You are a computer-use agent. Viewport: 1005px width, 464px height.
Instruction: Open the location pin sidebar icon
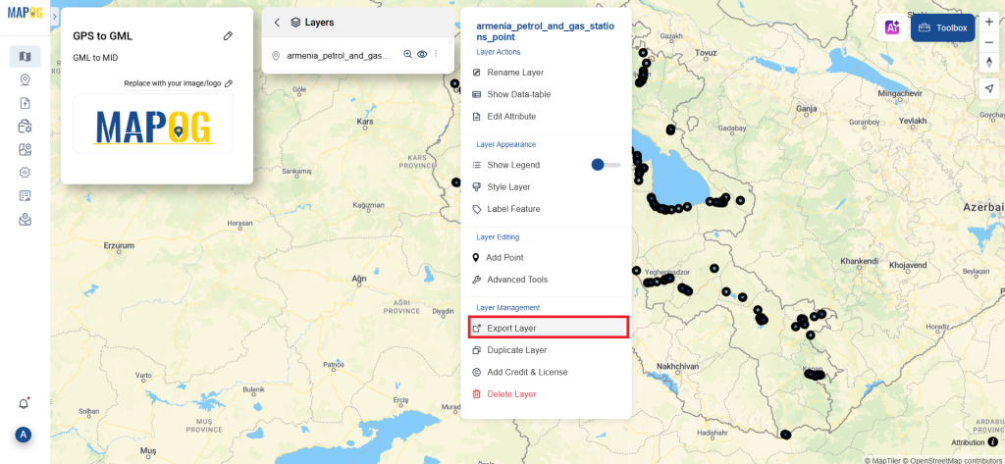pos(25,80)
